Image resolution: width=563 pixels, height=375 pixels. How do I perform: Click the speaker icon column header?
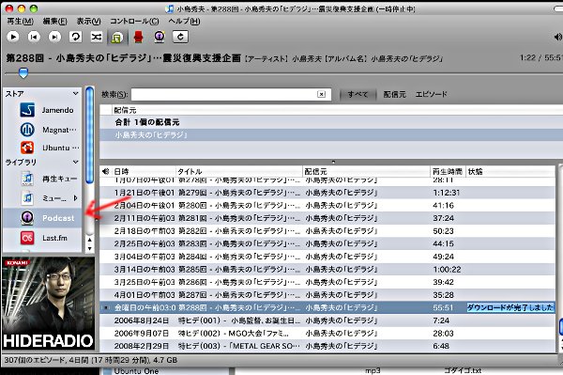coord(105,171)
